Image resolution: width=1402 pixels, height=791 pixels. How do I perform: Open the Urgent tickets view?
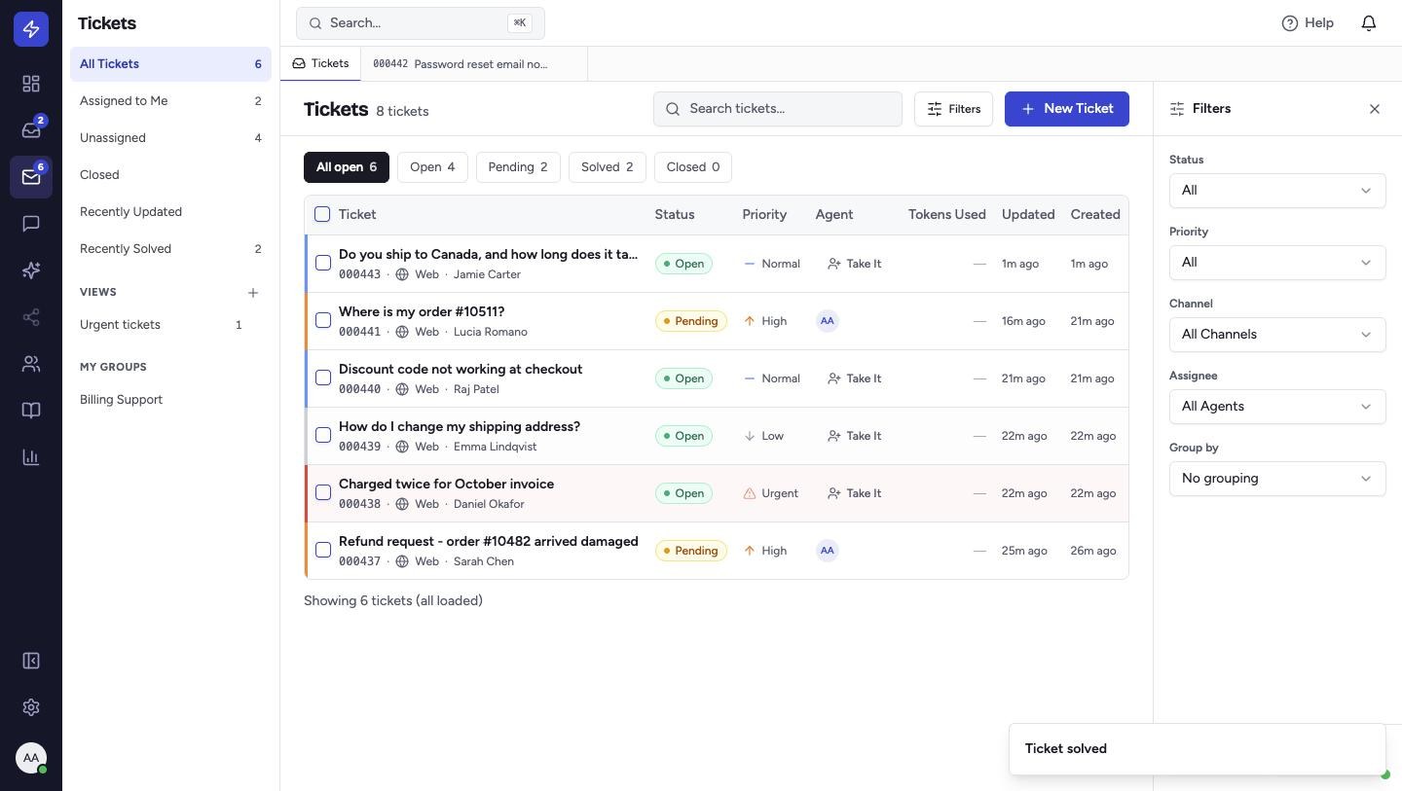tap(170, 325)
